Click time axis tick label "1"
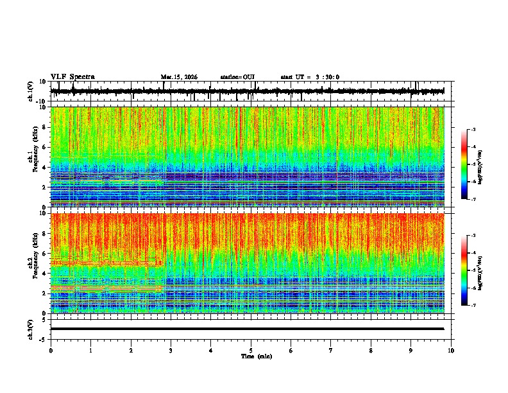This screenshot has width=508, height=393. coord(90,351)
